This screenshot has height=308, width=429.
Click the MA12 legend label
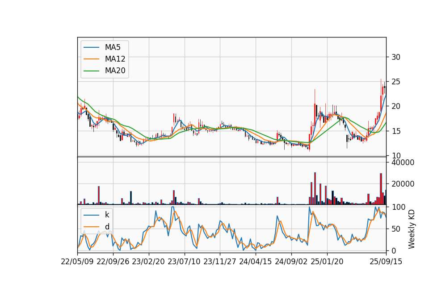click(x=115, y=59)
